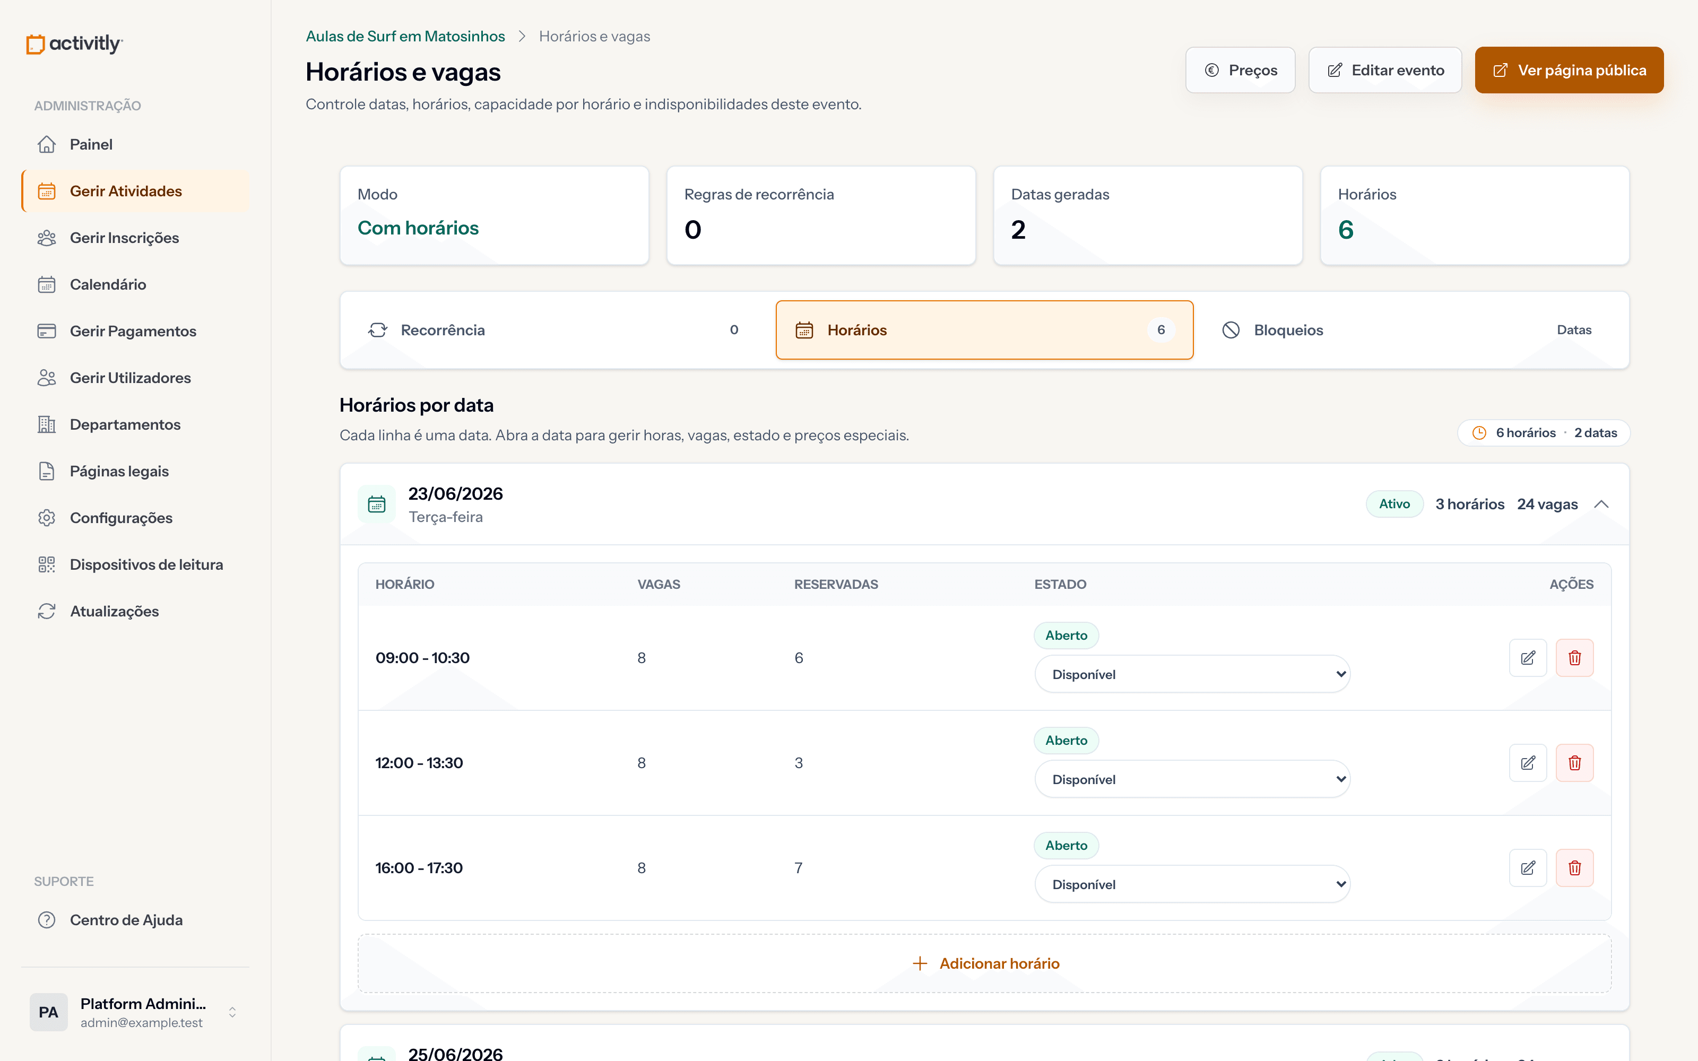This screenshot has width=1698, height=1061.
Task: Click the 12:00 - 13:30 time cell
Action: [419, 763]
